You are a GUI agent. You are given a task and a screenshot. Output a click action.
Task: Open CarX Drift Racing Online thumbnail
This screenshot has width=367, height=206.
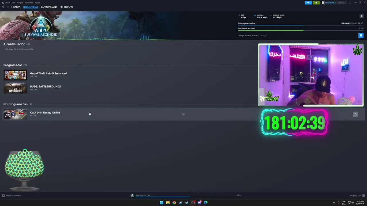pyautogui.click(x=15, y=114)
